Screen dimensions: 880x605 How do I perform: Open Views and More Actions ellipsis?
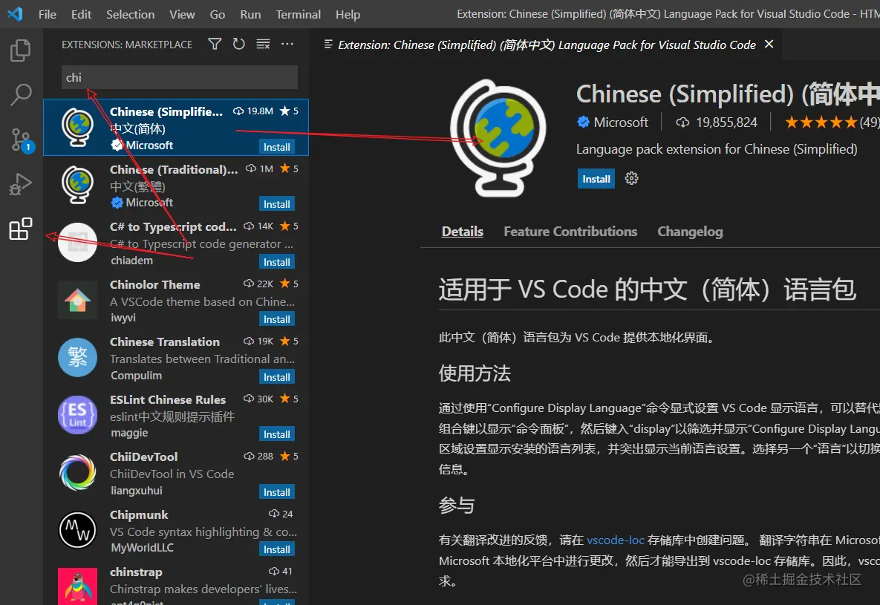(x=287, y=44)
